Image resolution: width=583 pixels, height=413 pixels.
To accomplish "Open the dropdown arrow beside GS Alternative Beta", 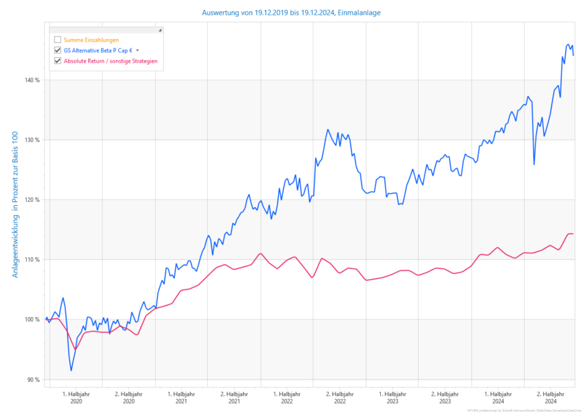I will (138, 51).
